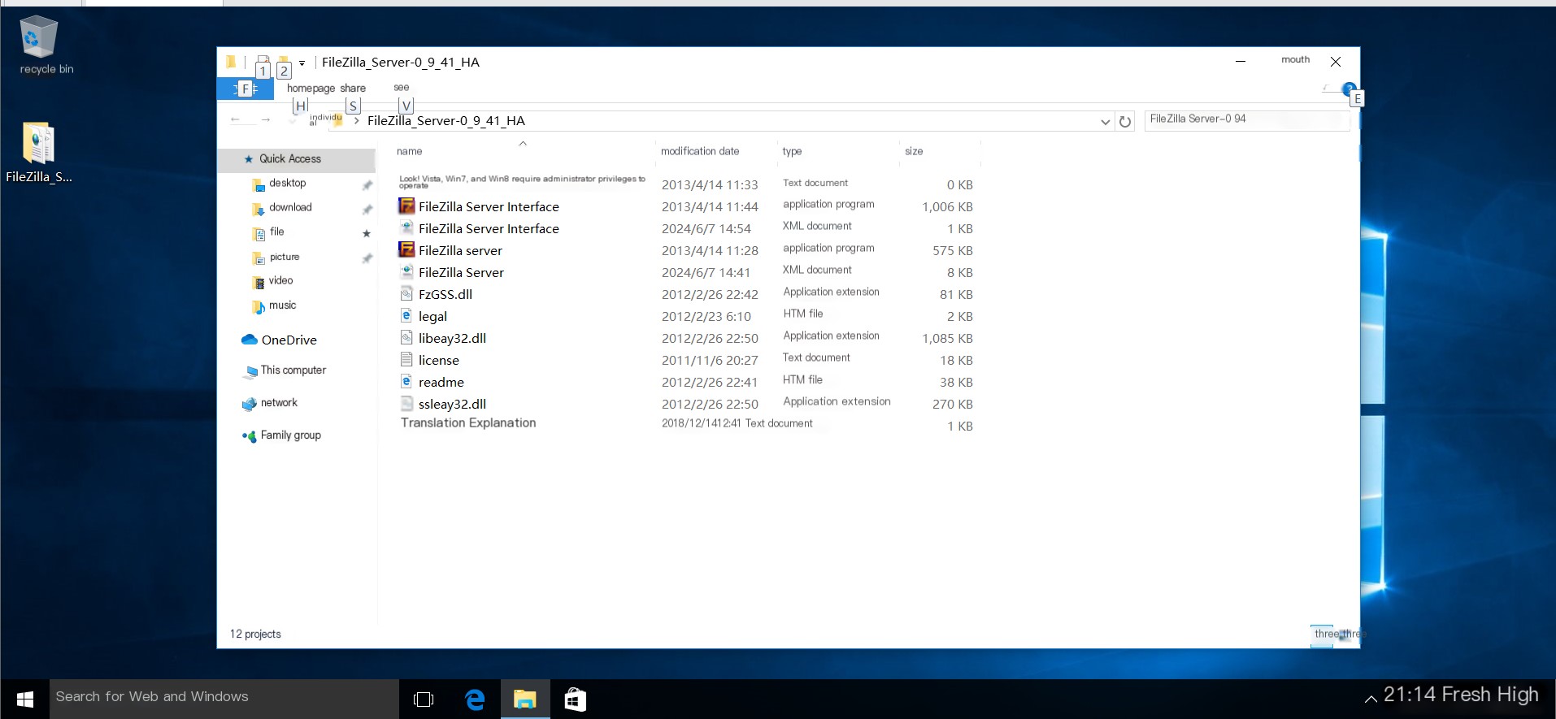
Task: Go back using the left arrow
Action: [x=236, y=120]
